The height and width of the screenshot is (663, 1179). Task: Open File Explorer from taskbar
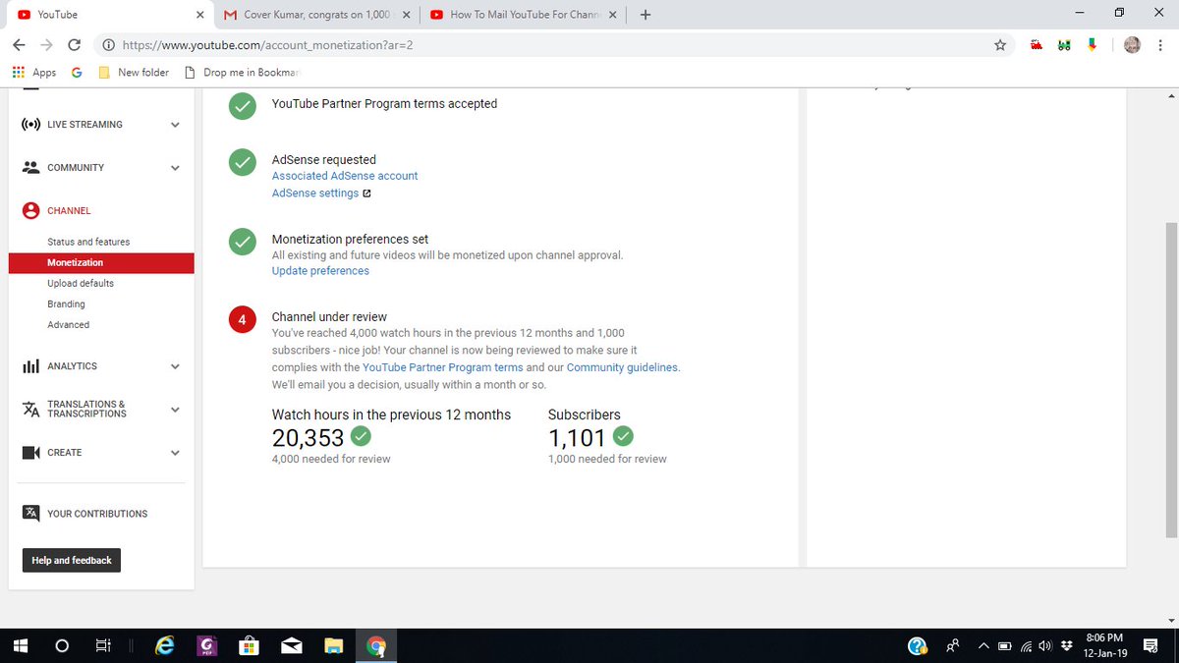tap(334, 646)
